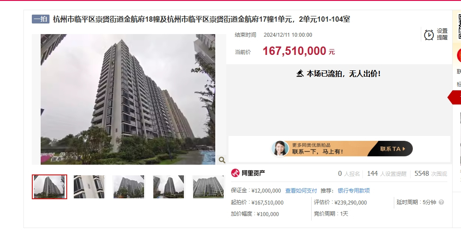This screenshot has width=461, height=232.
Task: Select the third building thumbnail
Action: [129, 187]
